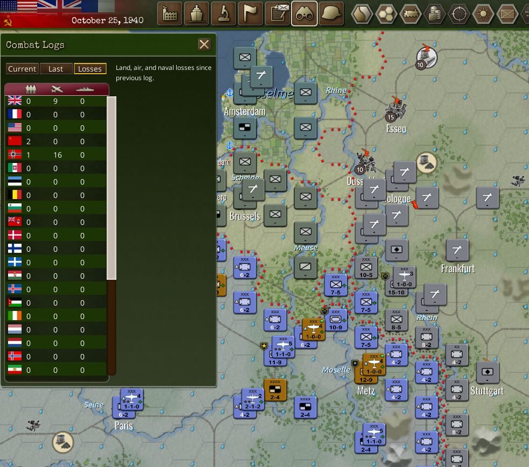The image size is (529, 467).
Task: Select the Belgium flag losses row
Action: point(55,195)
